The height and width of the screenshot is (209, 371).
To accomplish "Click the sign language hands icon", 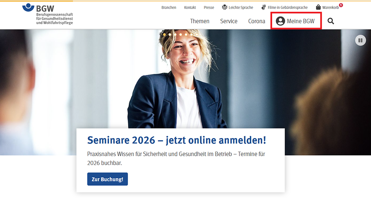I will (264, 7).
